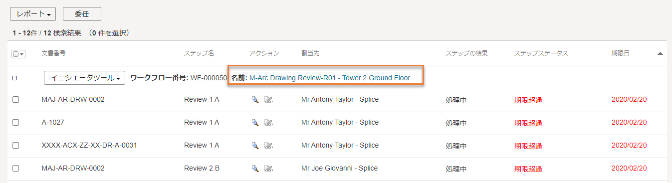Expand the イニシエータツール dropdown
672x183 pixels.
(x=84, y=78)
